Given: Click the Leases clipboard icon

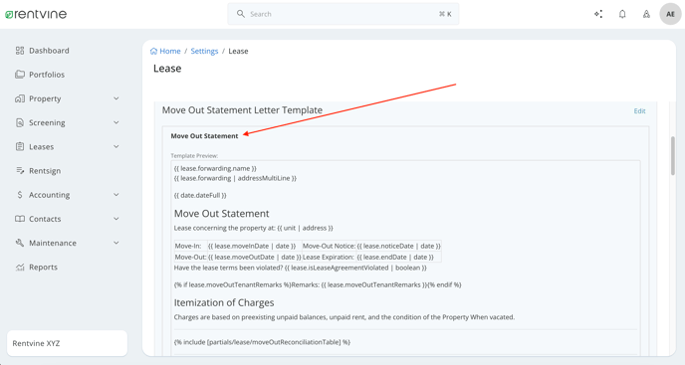Looking at the screenshot, I should tap(20, 147).
